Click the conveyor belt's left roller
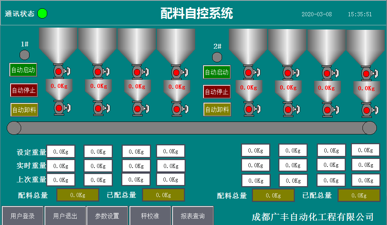This screenshot has height=225, width=387. click(14, 128)
